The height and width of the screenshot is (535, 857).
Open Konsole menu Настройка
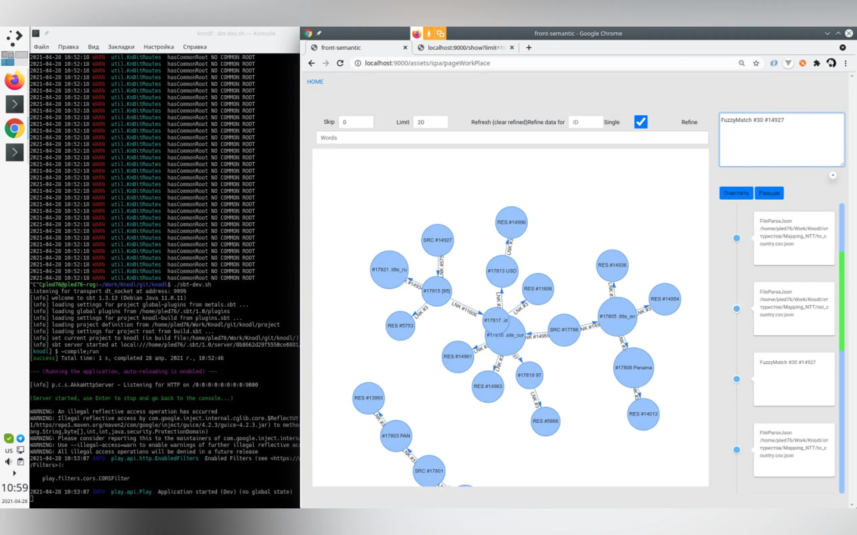(x=158, y=47)
